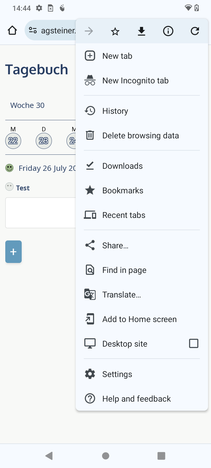Tap the green smiley mood icon
Image resolution: width=211 pixels, height=468 pixels.
[10, 168]
